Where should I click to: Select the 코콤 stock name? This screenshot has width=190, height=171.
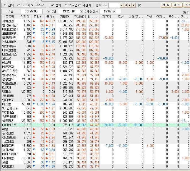tap(5, 162)
